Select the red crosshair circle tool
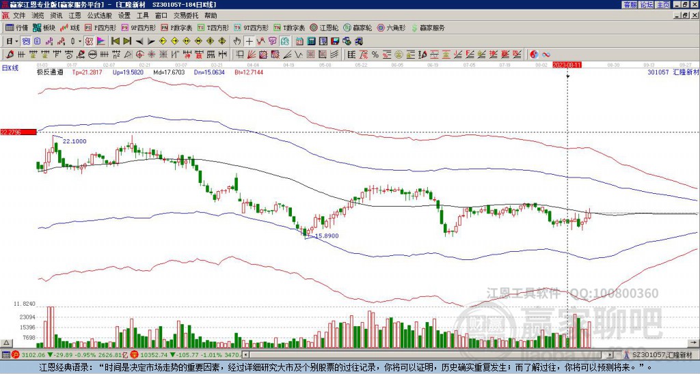700x374 pixels. click(x=139, y=55)
